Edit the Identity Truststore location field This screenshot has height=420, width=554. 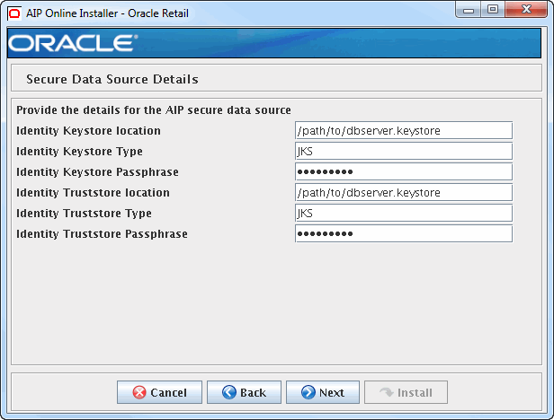point(404,193)
